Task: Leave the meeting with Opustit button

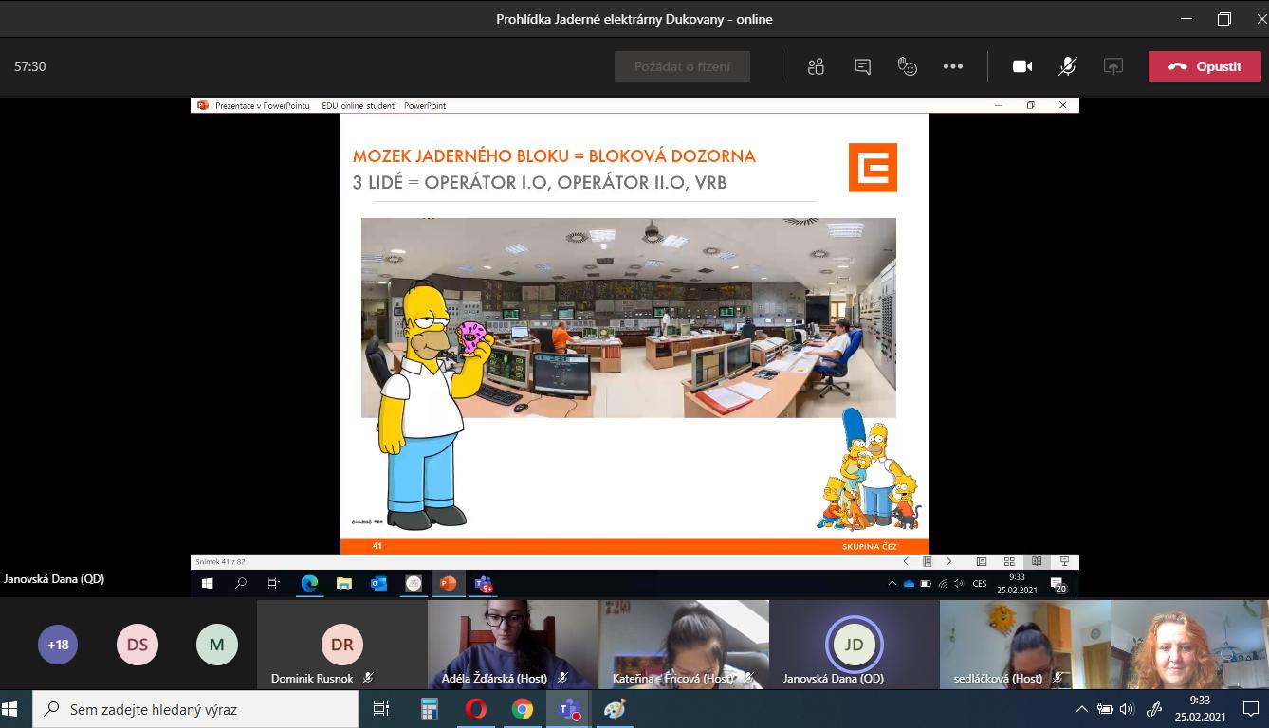Action: pyautogui.click(x=1205, y=66)
